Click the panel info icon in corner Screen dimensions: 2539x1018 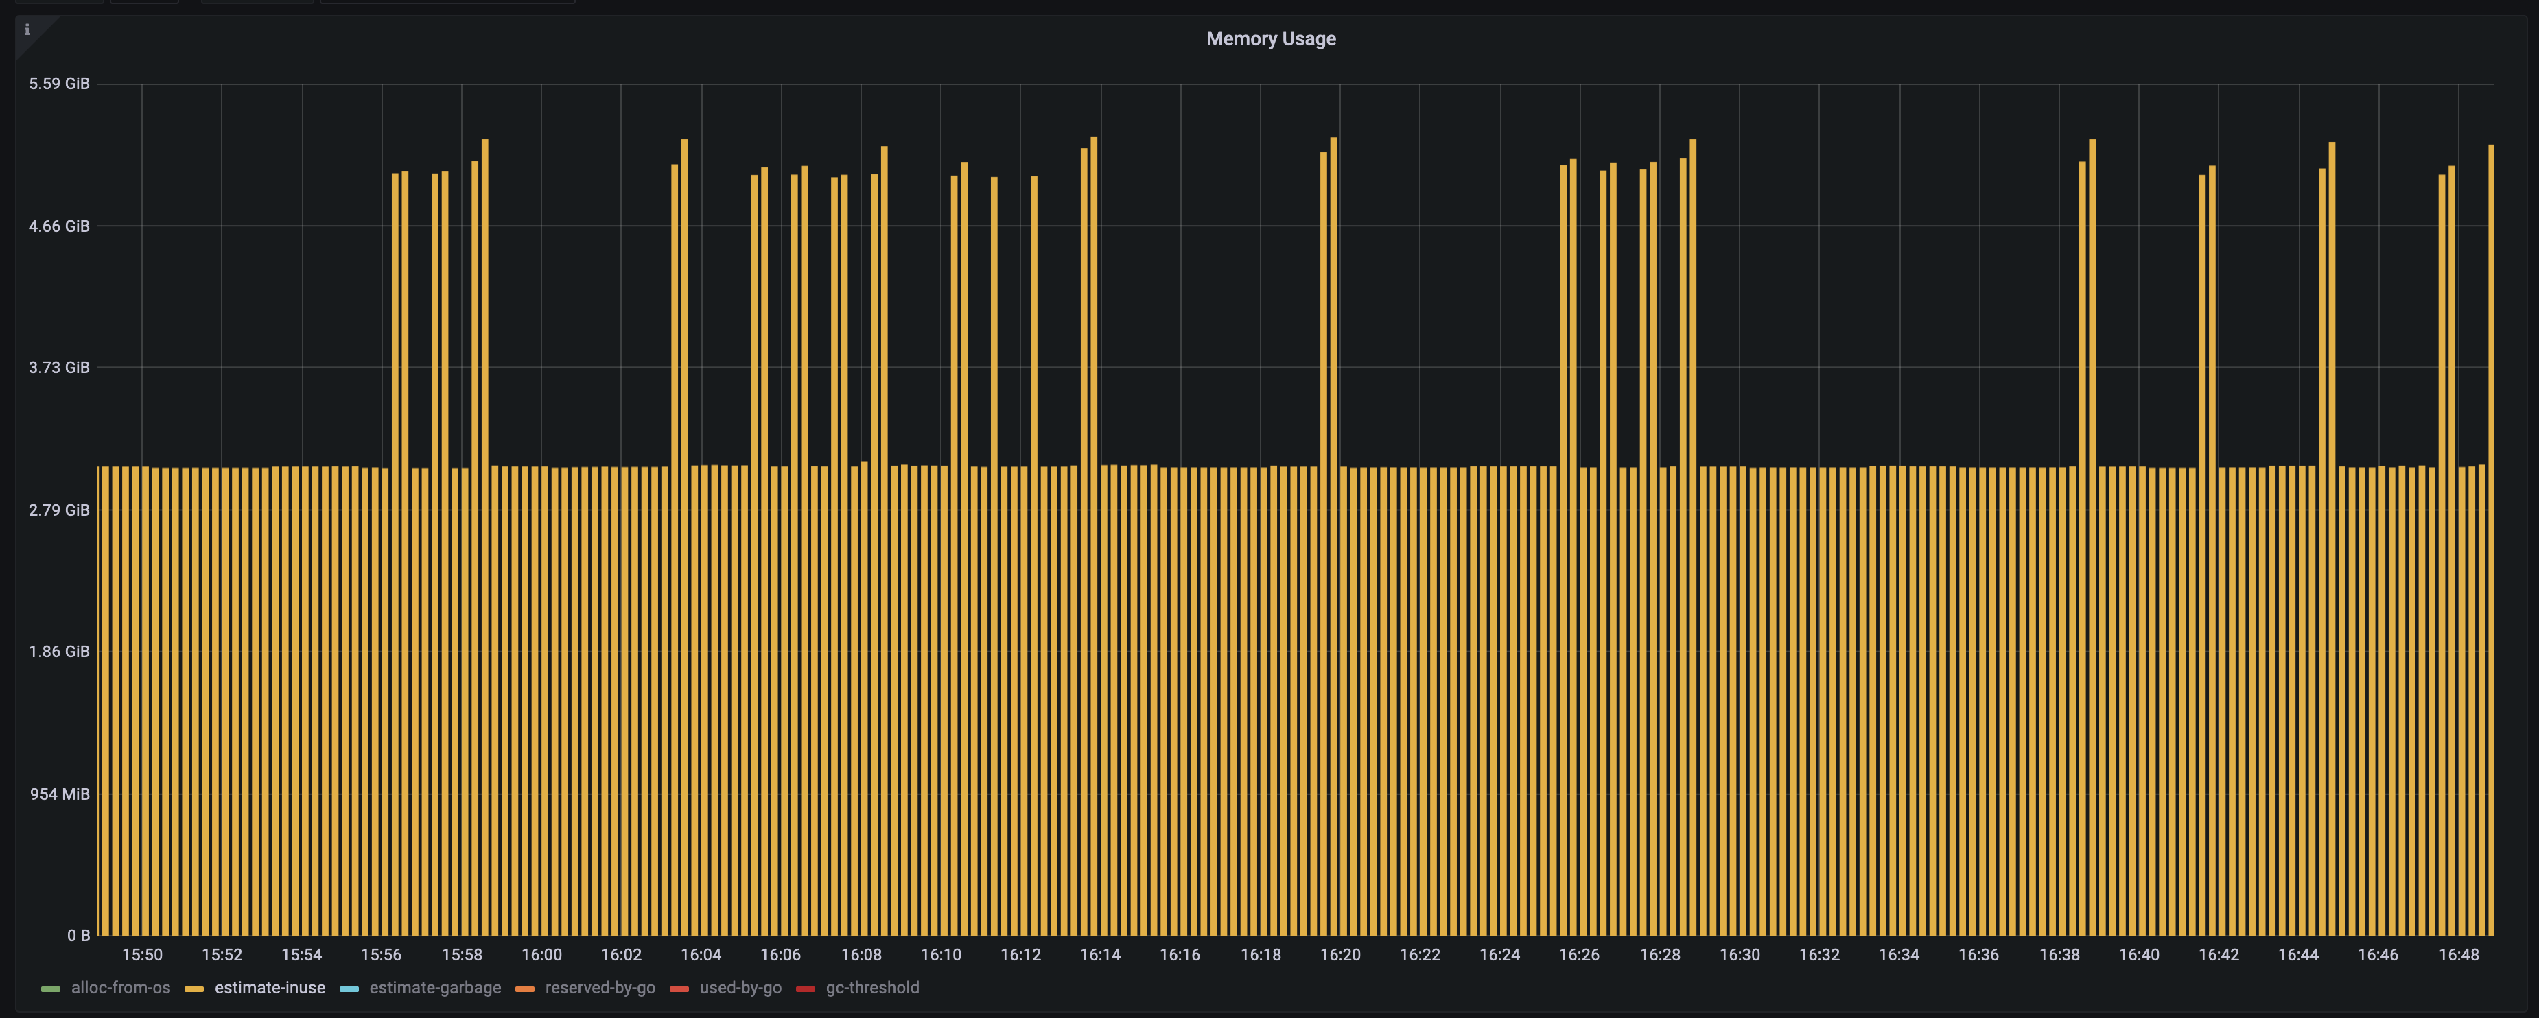(x=27, y=29)
